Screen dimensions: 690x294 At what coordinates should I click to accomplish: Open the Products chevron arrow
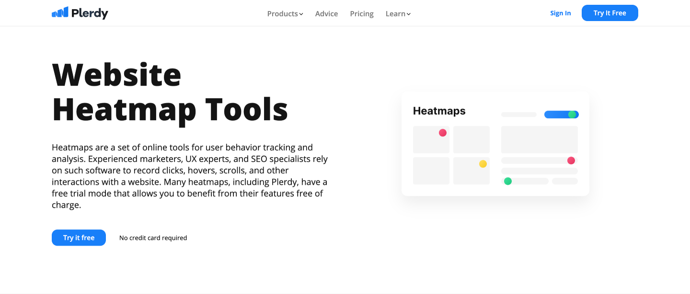(301, 14)
